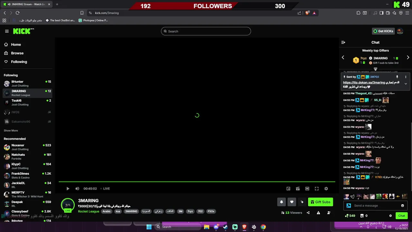
Task: Open Brave Wallet icon
Action: (x=388, y=13)
